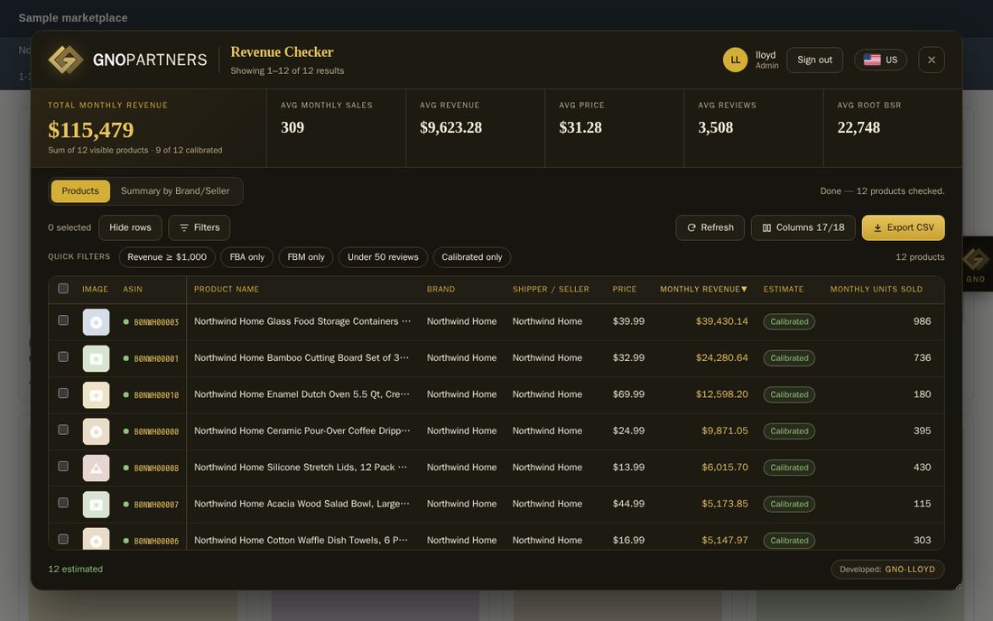Select row checkbox for B0NWH00007
The image size is (993, 621).
click(x=63, y=503)
